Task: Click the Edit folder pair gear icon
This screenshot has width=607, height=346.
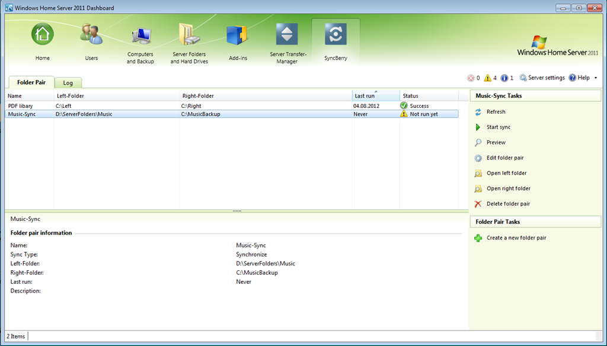Action: tap(478, 158)
